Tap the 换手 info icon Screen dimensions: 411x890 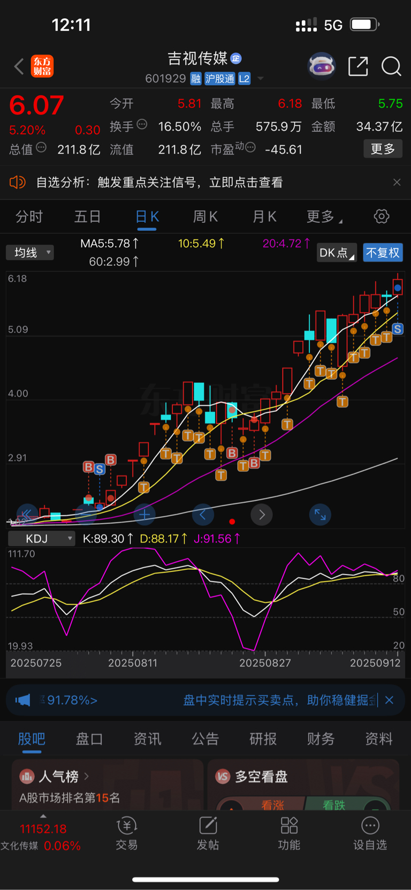142,124
